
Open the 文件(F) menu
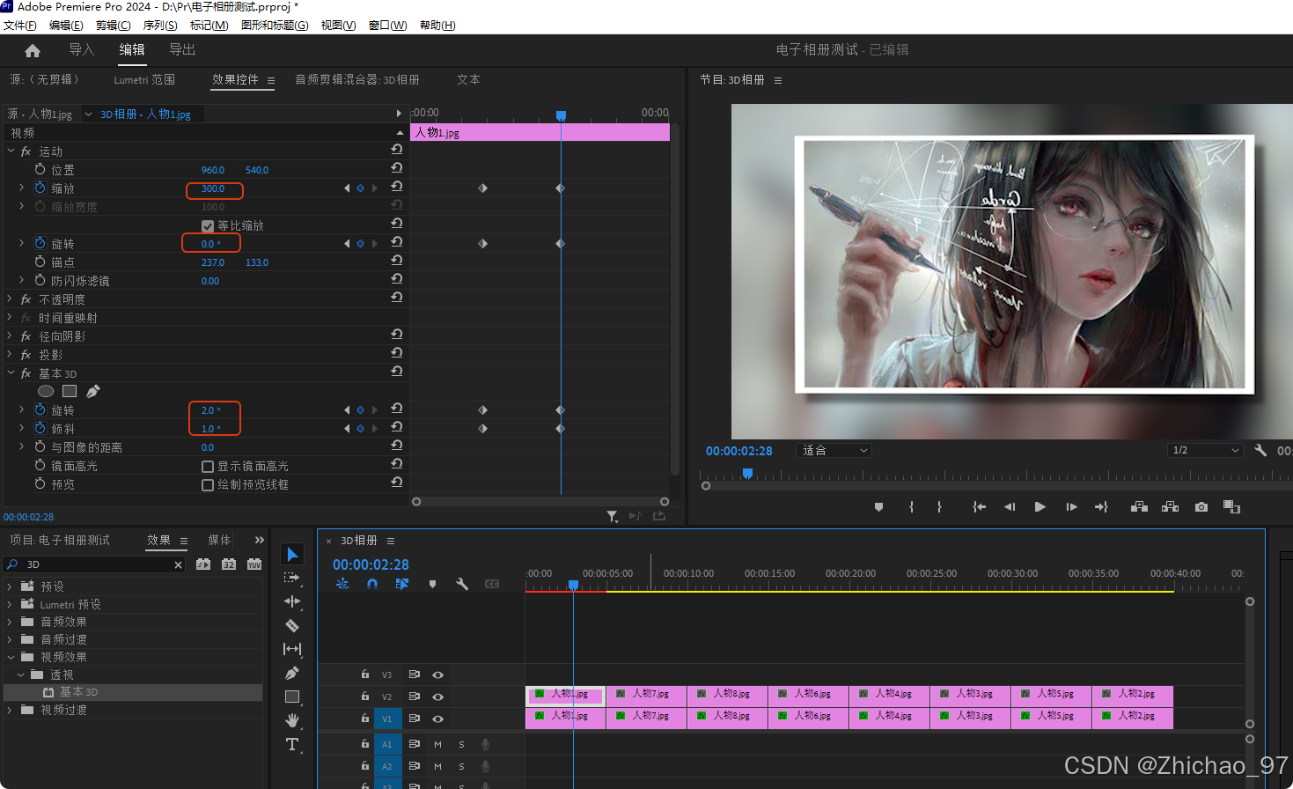pyautogui.click(x=20, y=26)
